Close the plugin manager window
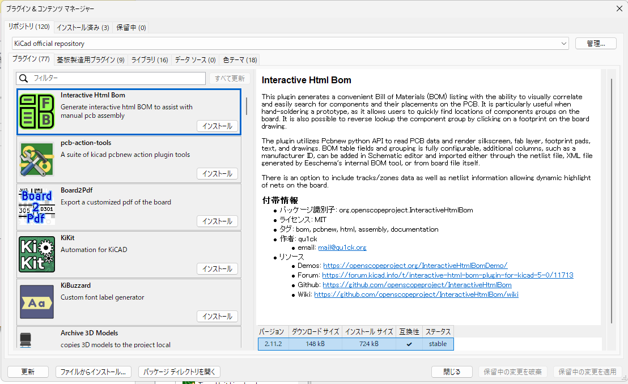The width and height of the screenshot is (628, 384). (x=619, y=8)
